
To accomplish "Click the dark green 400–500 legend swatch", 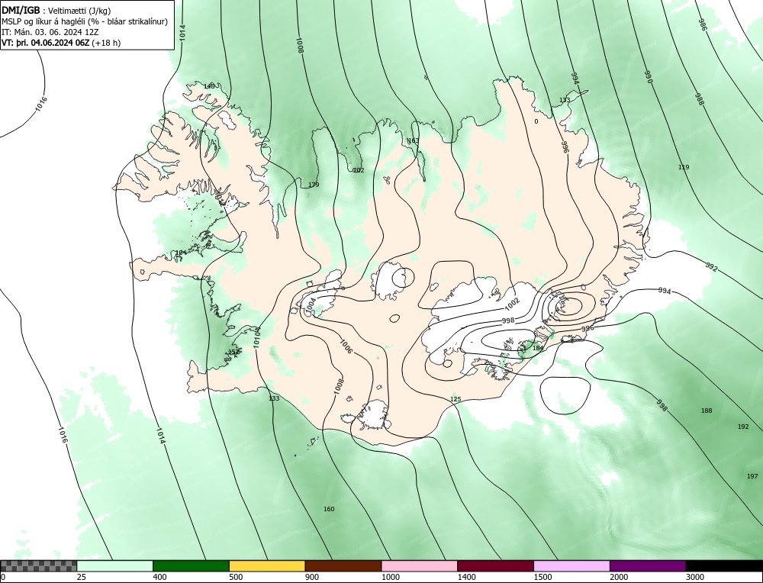I will 191,565.
